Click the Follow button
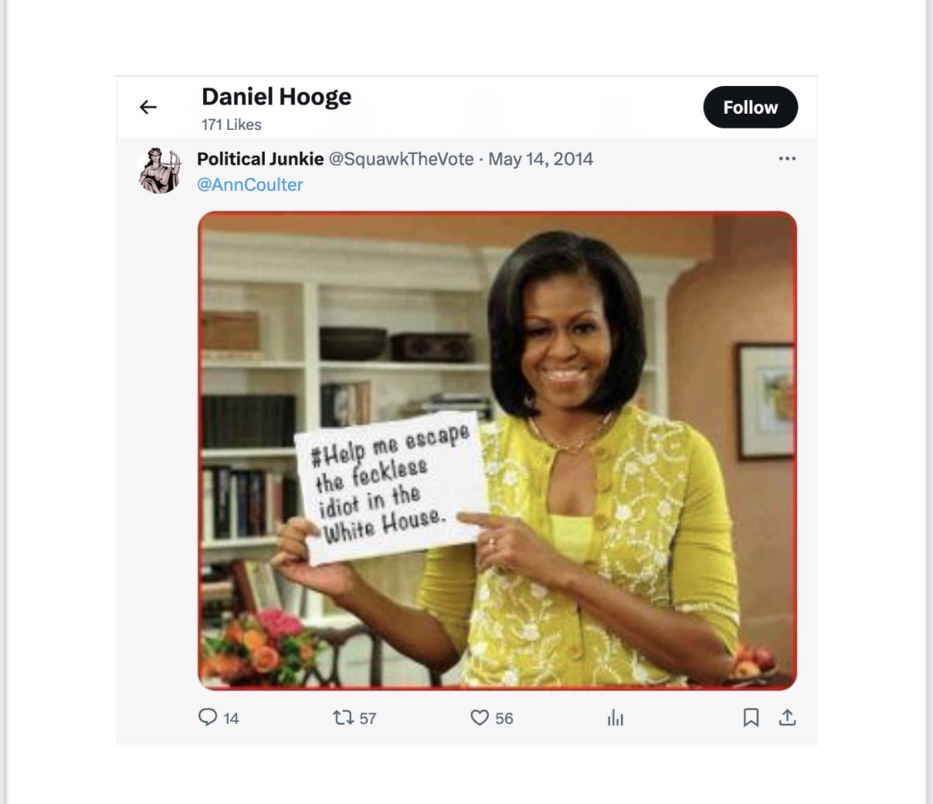 tap(750, 107)
